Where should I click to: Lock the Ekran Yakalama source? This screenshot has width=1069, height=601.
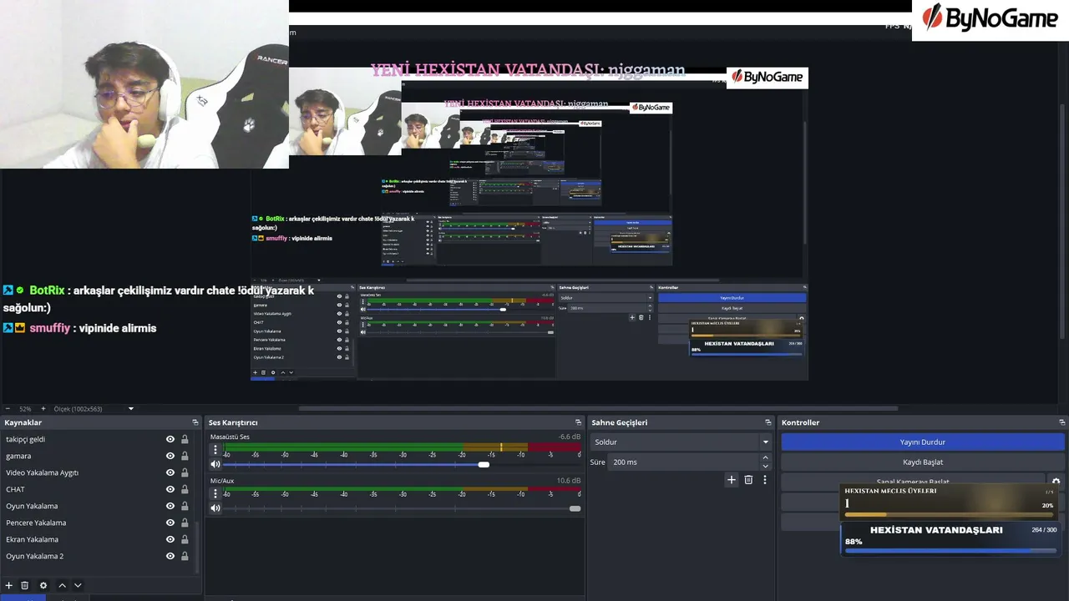[x=185, y=539]
